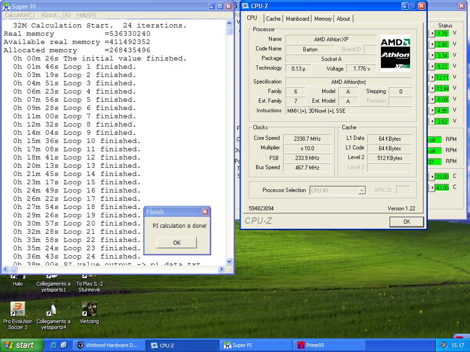Select the To Play IL-2 Sturmovik shortcut

coord(90,283)
